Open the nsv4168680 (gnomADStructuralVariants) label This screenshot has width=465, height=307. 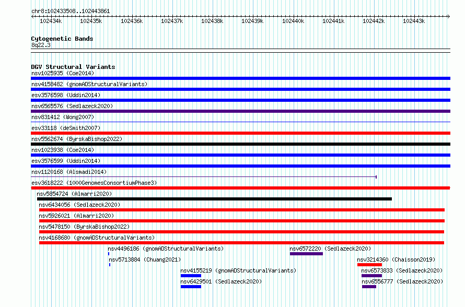(x=97, y=238)
